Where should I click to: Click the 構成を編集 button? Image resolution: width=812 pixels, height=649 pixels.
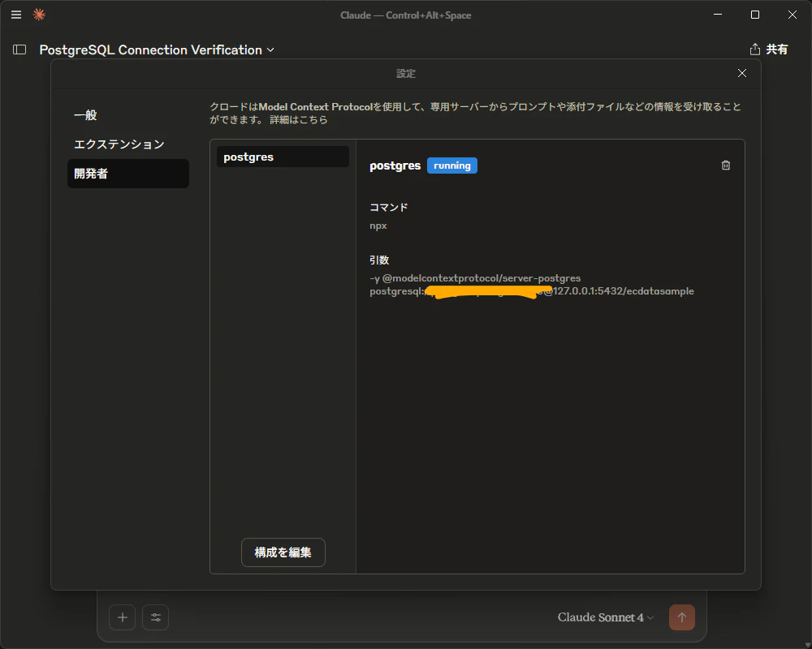(283, 552)
